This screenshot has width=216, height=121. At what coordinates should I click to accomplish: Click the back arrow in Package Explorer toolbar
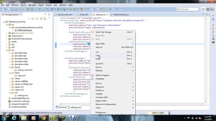click(x=29, y=19)
